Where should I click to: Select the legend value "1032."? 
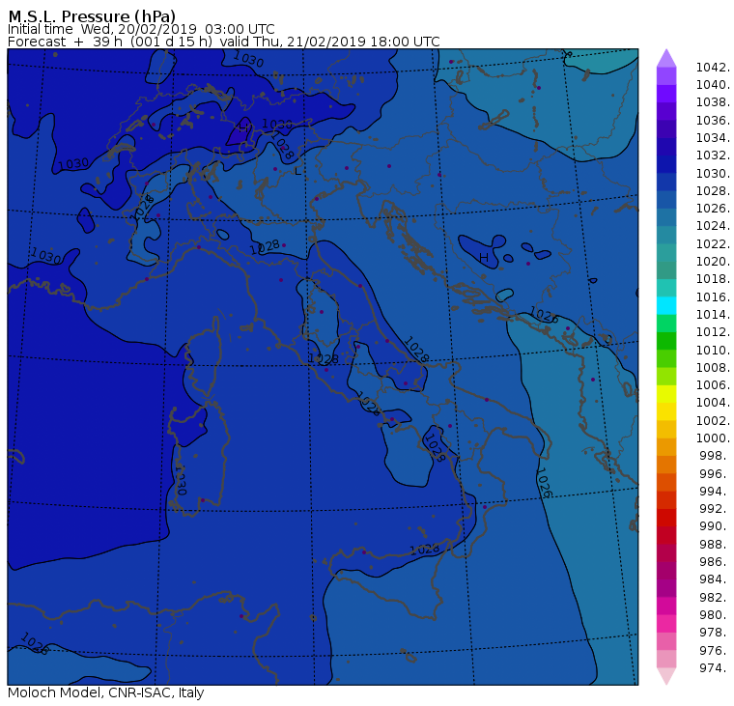click(x=713, y=155)
